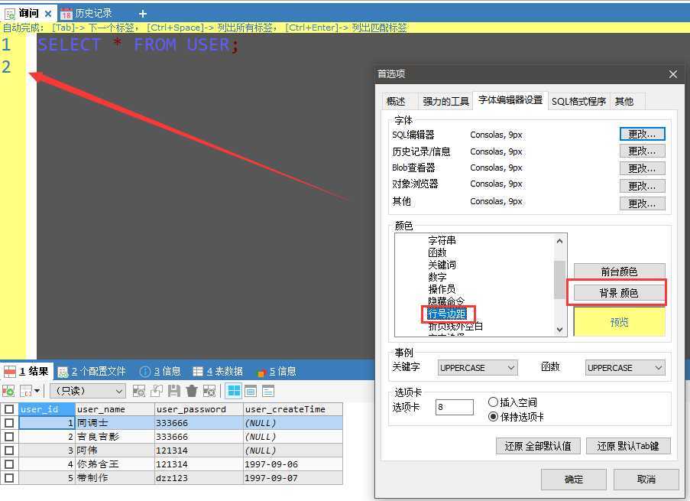The image size is (690, 501).
Task: Open the 5 信息 tab with colored icon
Action: pyautogui.click(x=277, y=372)
